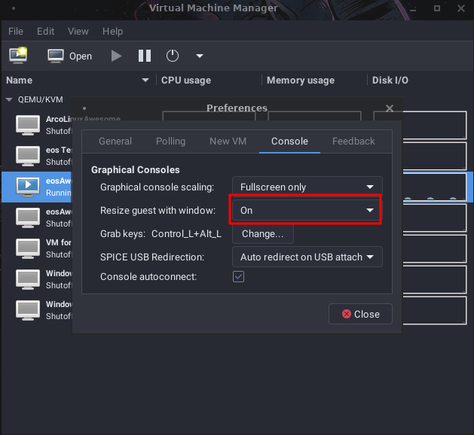Viewport: 474px width, 435px height.
Task: Open the selected VM console
Action: 69,56
